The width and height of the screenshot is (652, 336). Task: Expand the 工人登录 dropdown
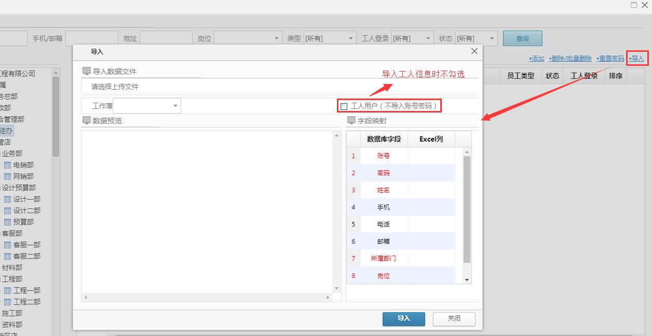click(428, 38)
